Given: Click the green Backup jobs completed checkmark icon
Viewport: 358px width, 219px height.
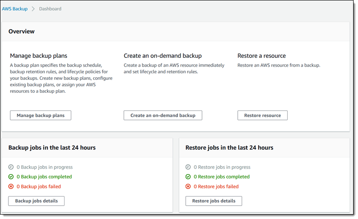Looking at the screenshot, I should tap(11, 177).
